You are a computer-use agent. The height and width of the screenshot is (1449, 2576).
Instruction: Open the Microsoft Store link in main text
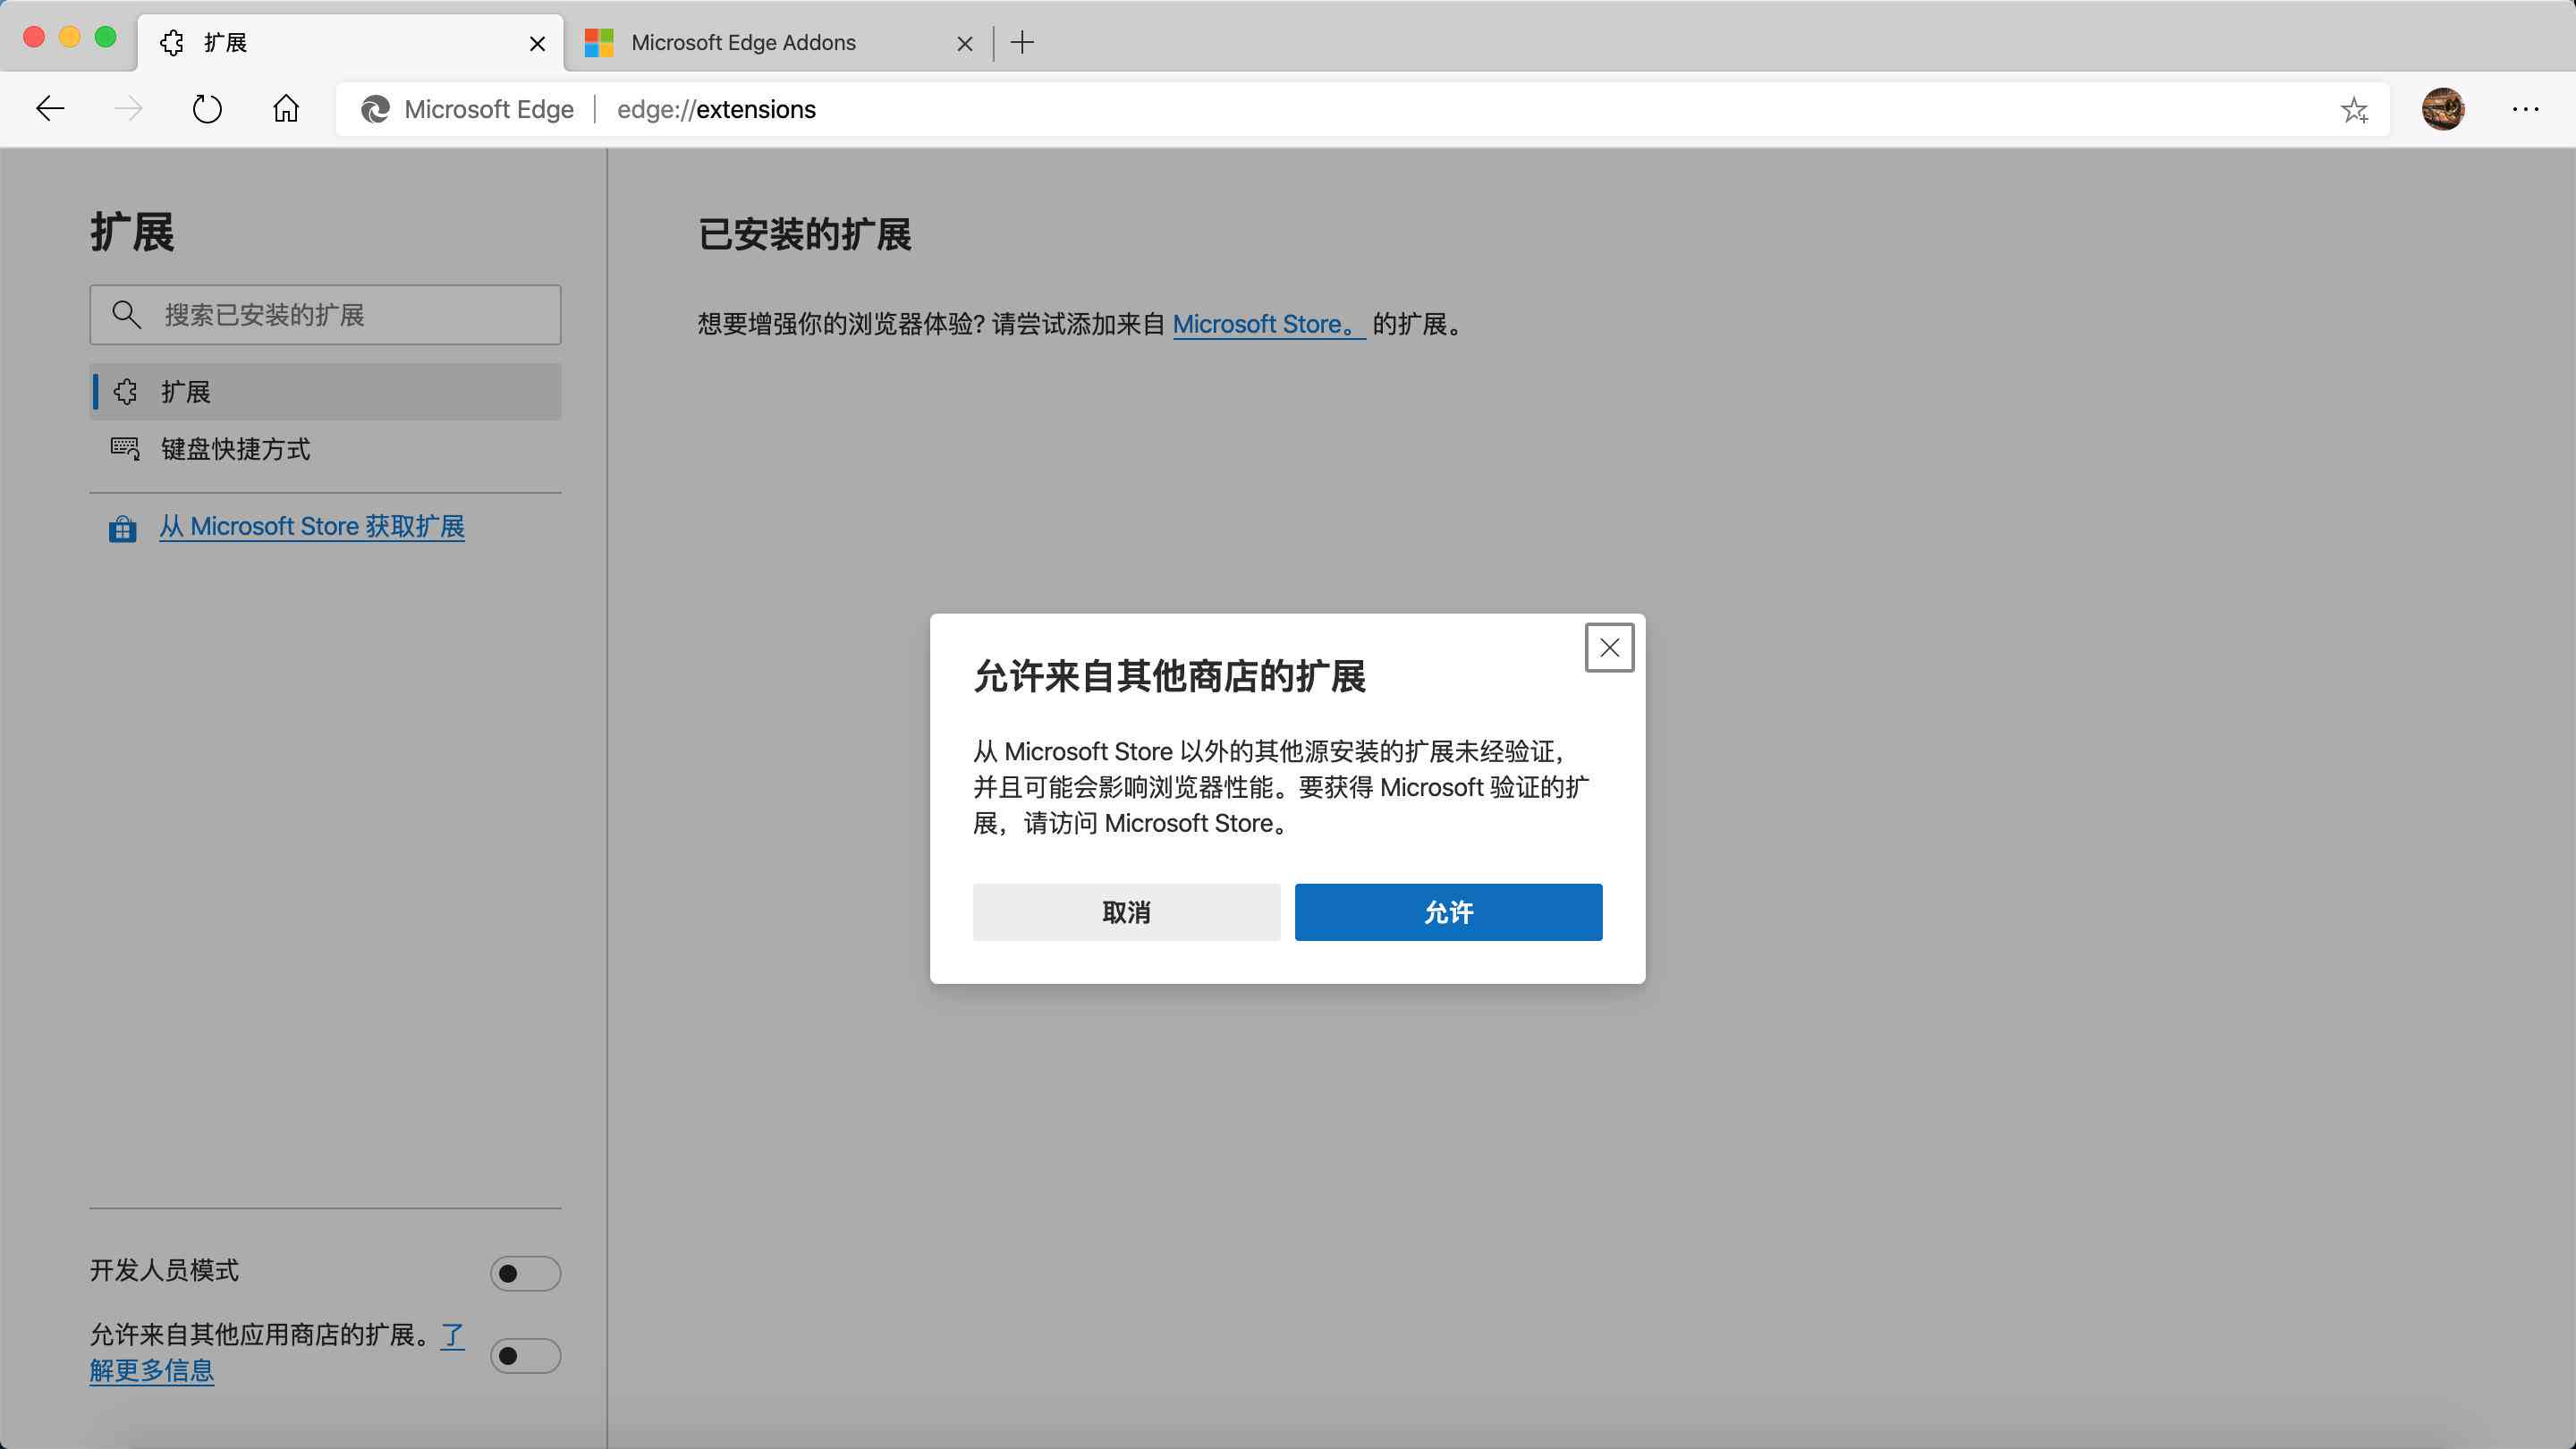click(x=1268, y=324)
